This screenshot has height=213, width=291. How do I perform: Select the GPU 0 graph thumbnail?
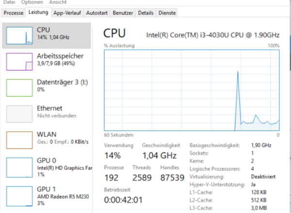pyautogui.click(x=19, y=167)
